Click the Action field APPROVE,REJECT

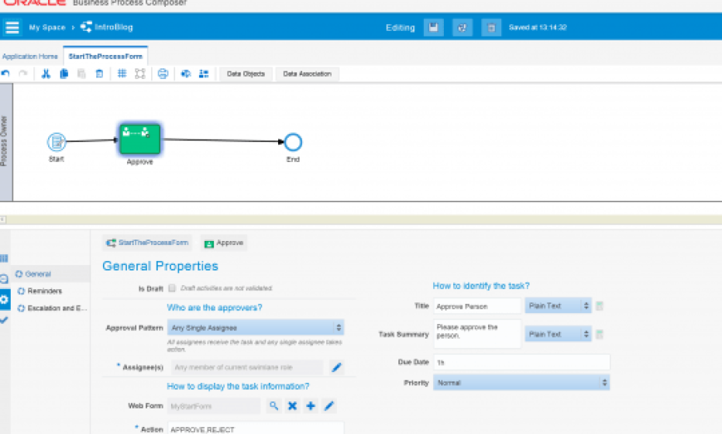pos(256,429)
